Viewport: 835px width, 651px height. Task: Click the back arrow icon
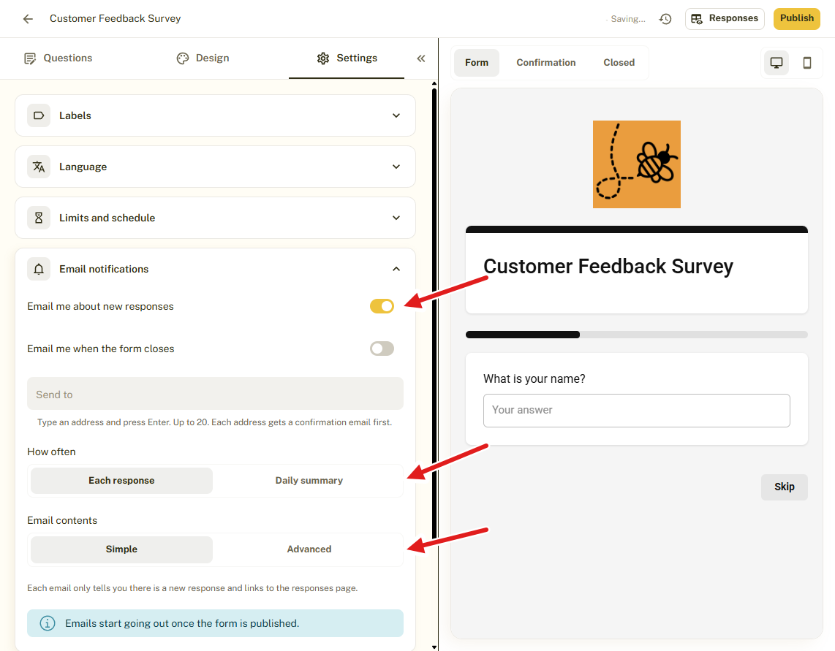tap(29, 19)
